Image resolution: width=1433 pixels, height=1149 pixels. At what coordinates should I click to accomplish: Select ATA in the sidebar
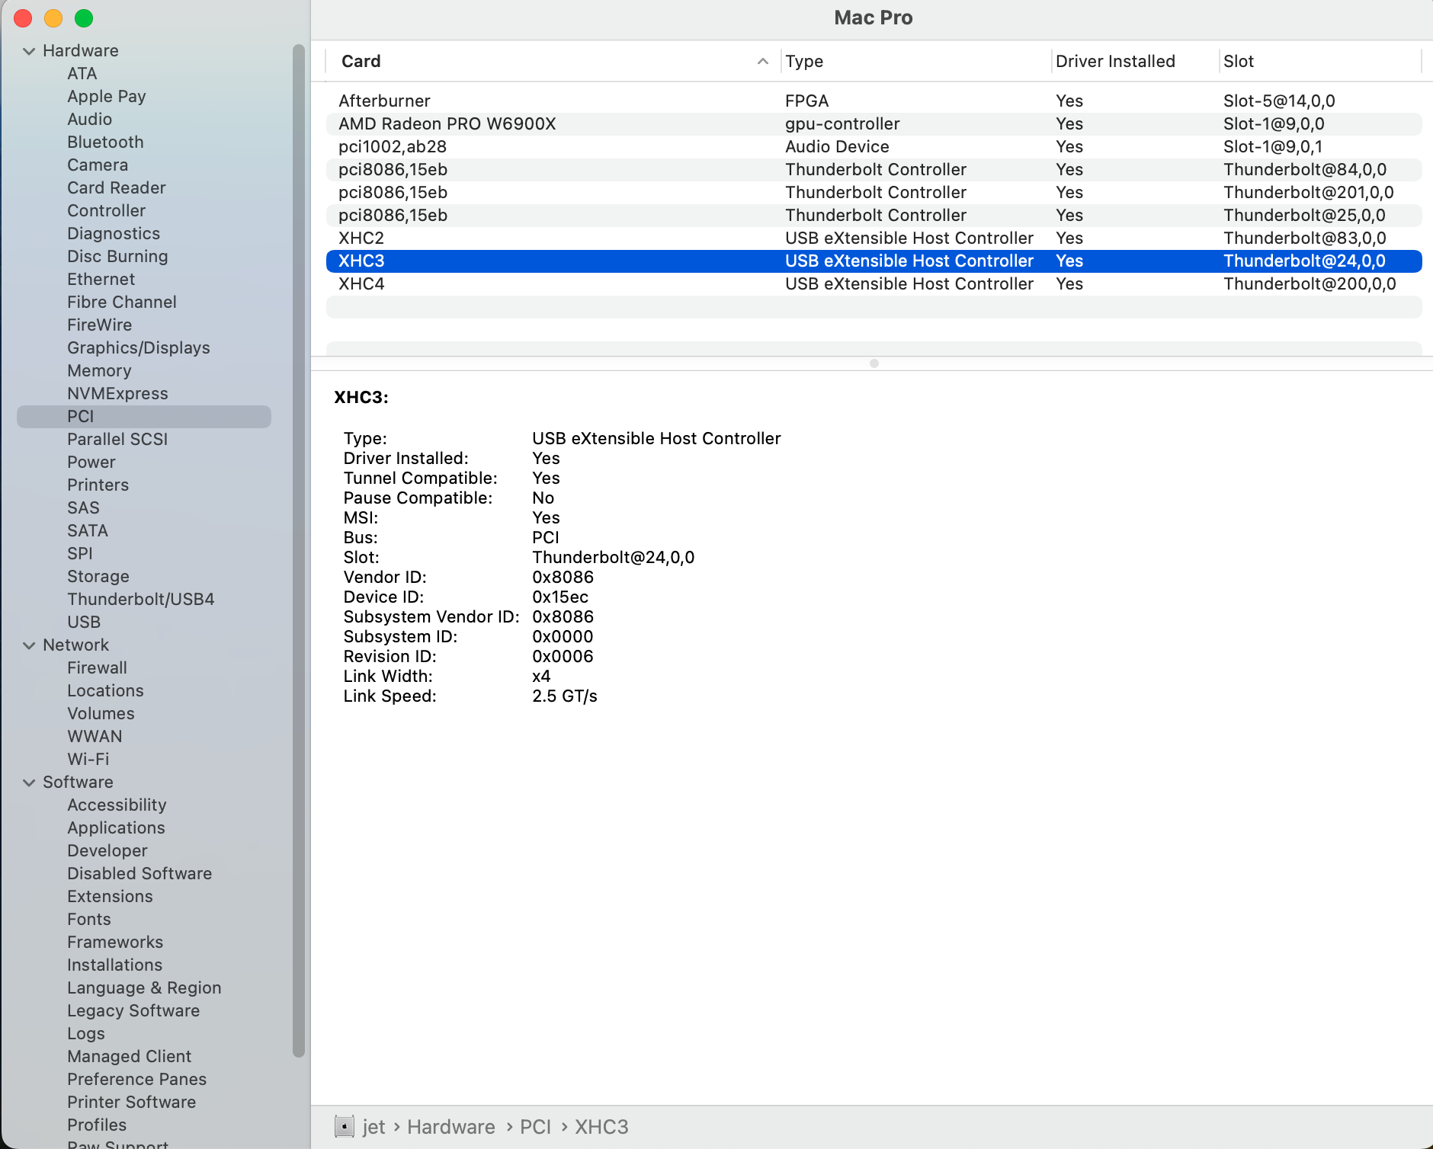[82, 74]
